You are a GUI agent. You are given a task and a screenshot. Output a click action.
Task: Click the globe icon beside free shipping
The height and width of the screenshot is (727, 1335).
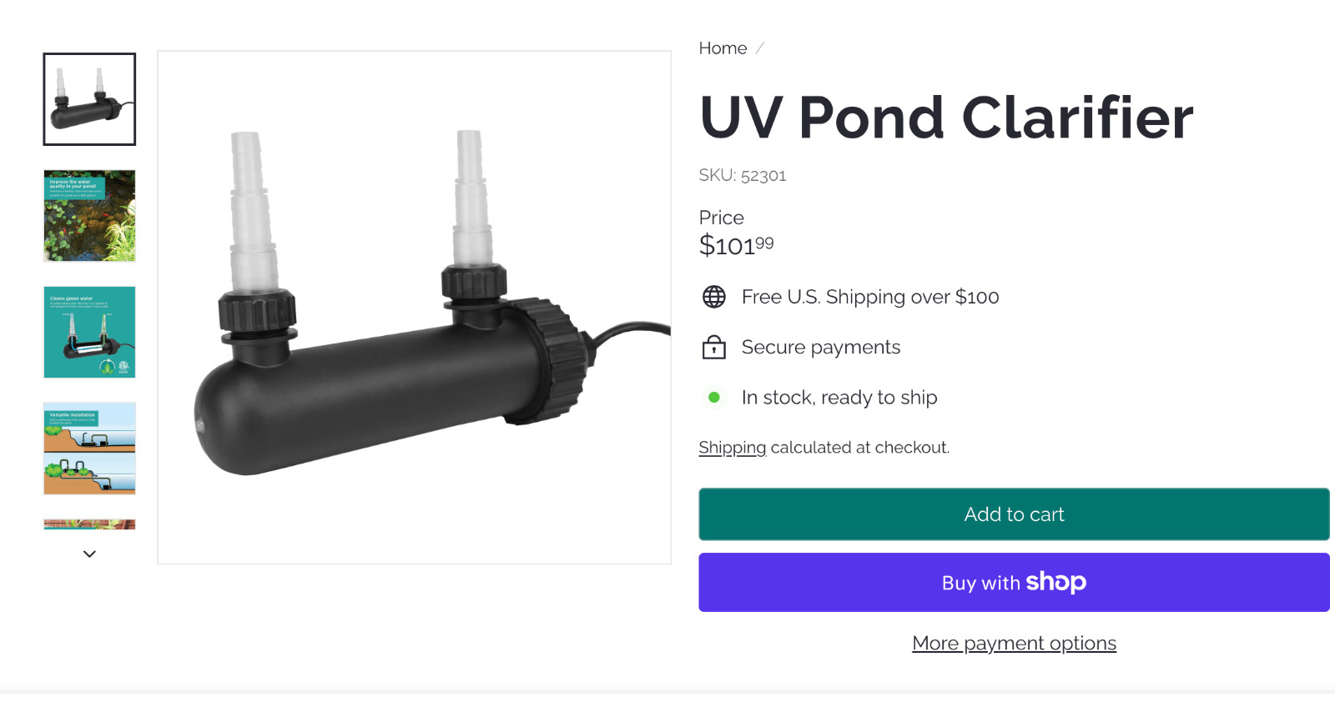tap(713, 297)
